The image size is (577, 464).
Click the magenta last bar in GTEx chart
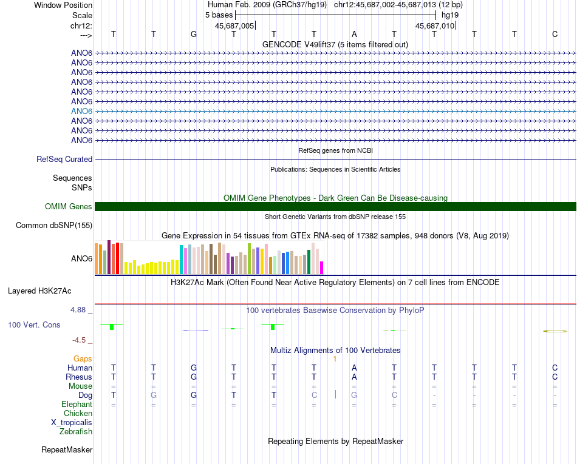pyautogui.click(x=322, y=268)
